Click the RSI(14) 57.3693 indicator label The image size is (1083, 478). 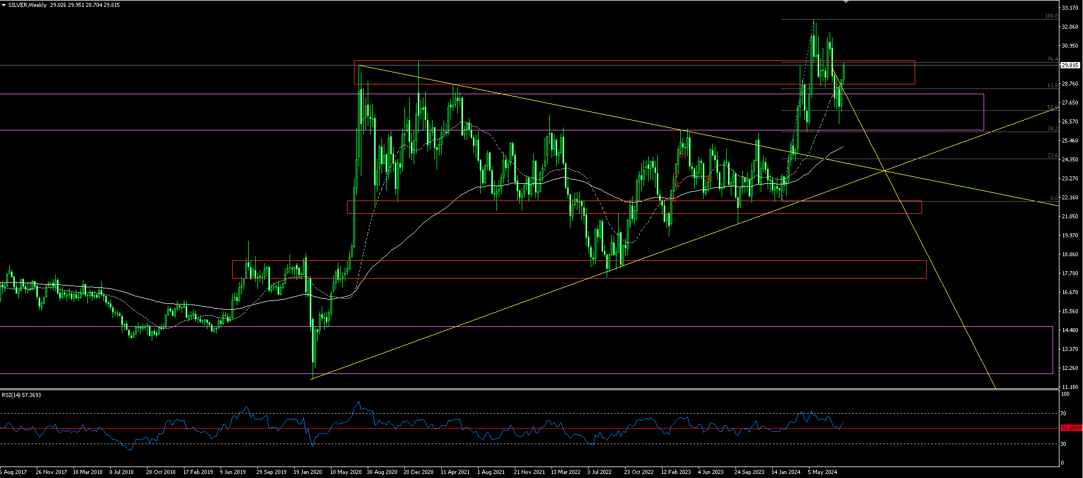21,395
